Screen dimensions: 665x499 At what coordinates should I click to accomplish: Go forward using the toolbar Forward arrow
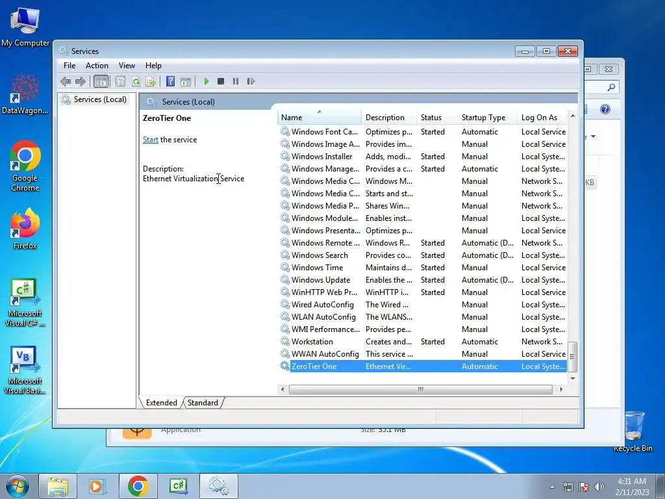[80, 81]
